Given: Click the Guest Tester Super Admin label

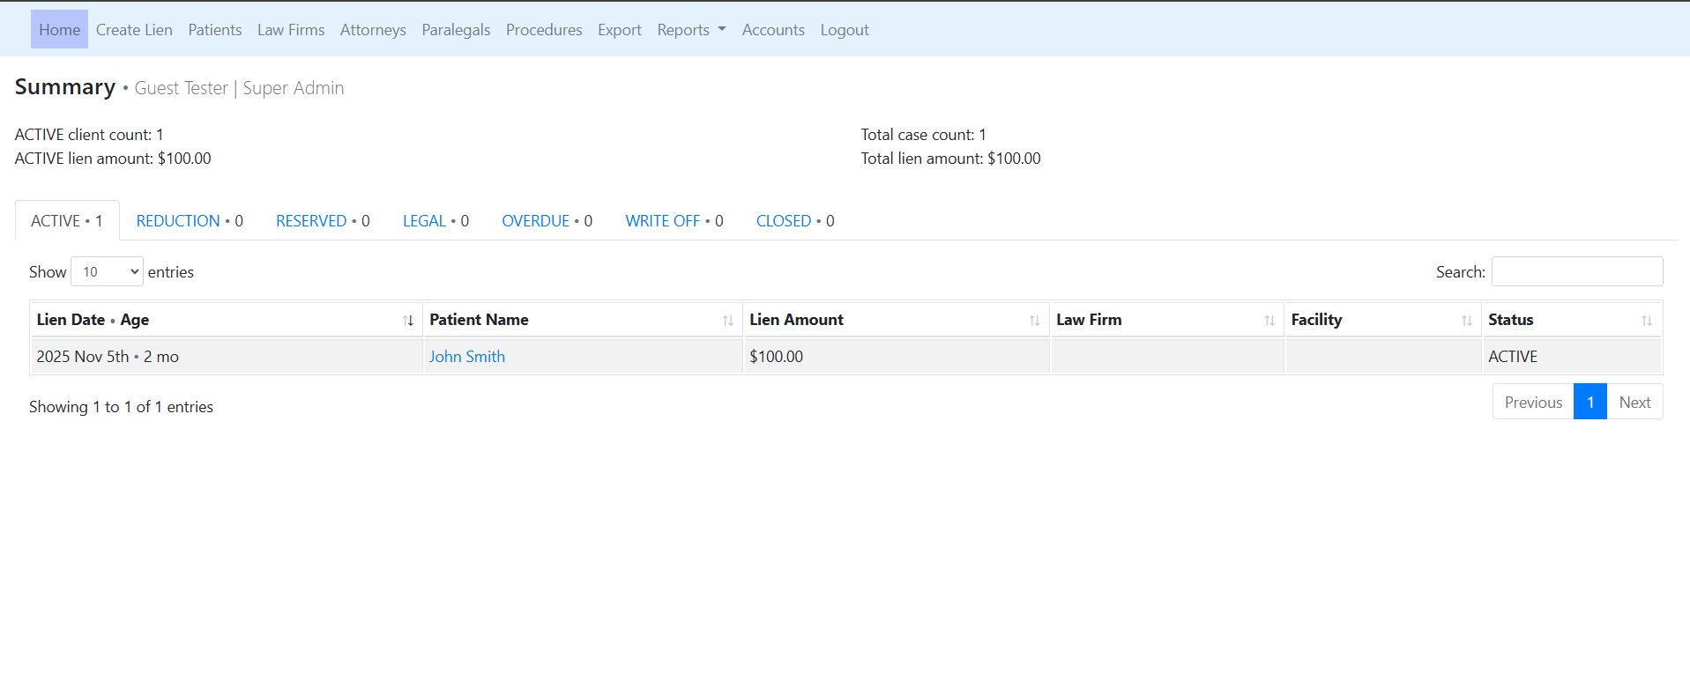Looking at the screenshot, I should [x=239, y=88].
